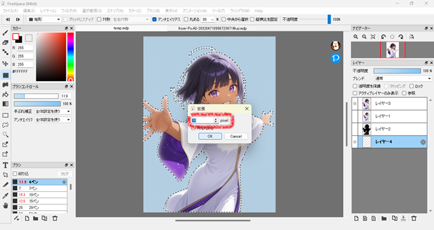This screenshot has height=230, width=434.
Task: Select the rectangular Selection tool
Action: (5, 116)
